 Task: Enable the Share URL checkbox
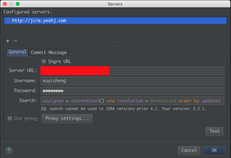[x=44, y=61]
